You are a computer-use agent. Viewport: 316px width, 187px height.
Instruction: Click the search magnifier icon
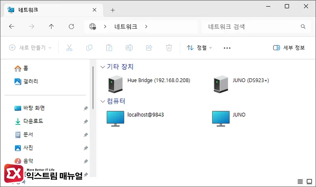(303, 27)
